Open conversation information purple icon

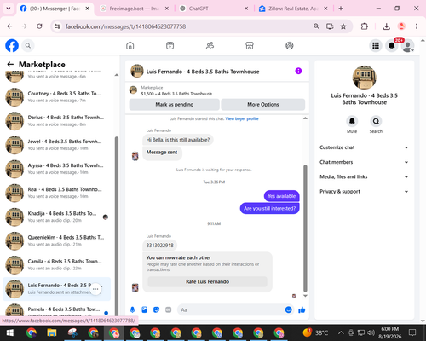coord(298,71)
